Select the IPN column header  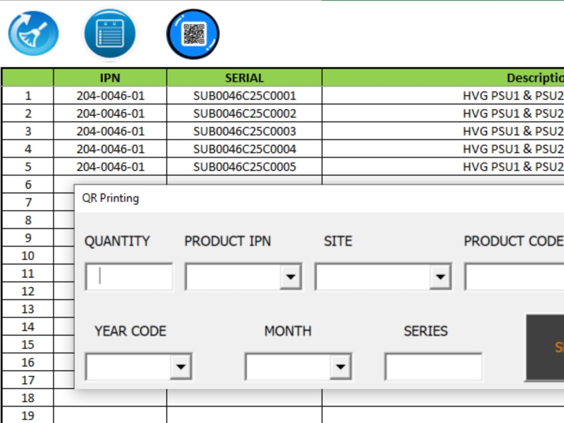click(x=110, y=78)
